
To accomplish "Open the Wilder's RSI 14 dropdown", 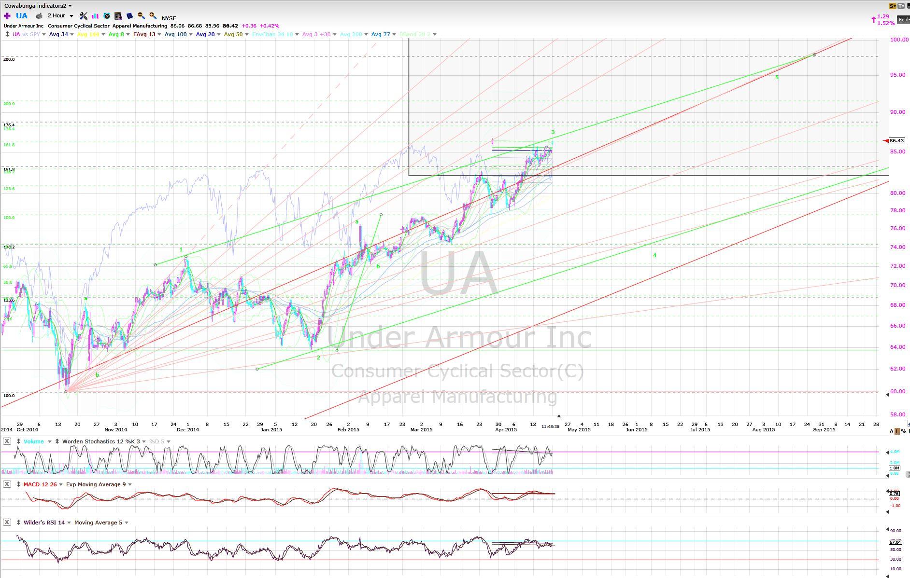I will click(x=69, y=523).
